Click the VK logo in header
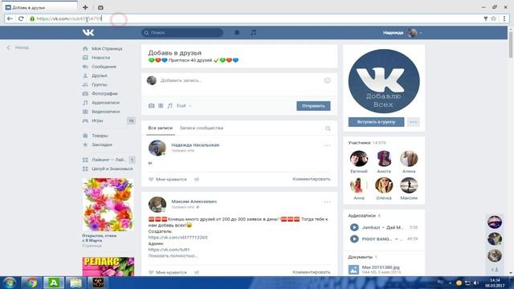This screenshot has height=289, width=514. pyautogui.click(x=88, y=32)
